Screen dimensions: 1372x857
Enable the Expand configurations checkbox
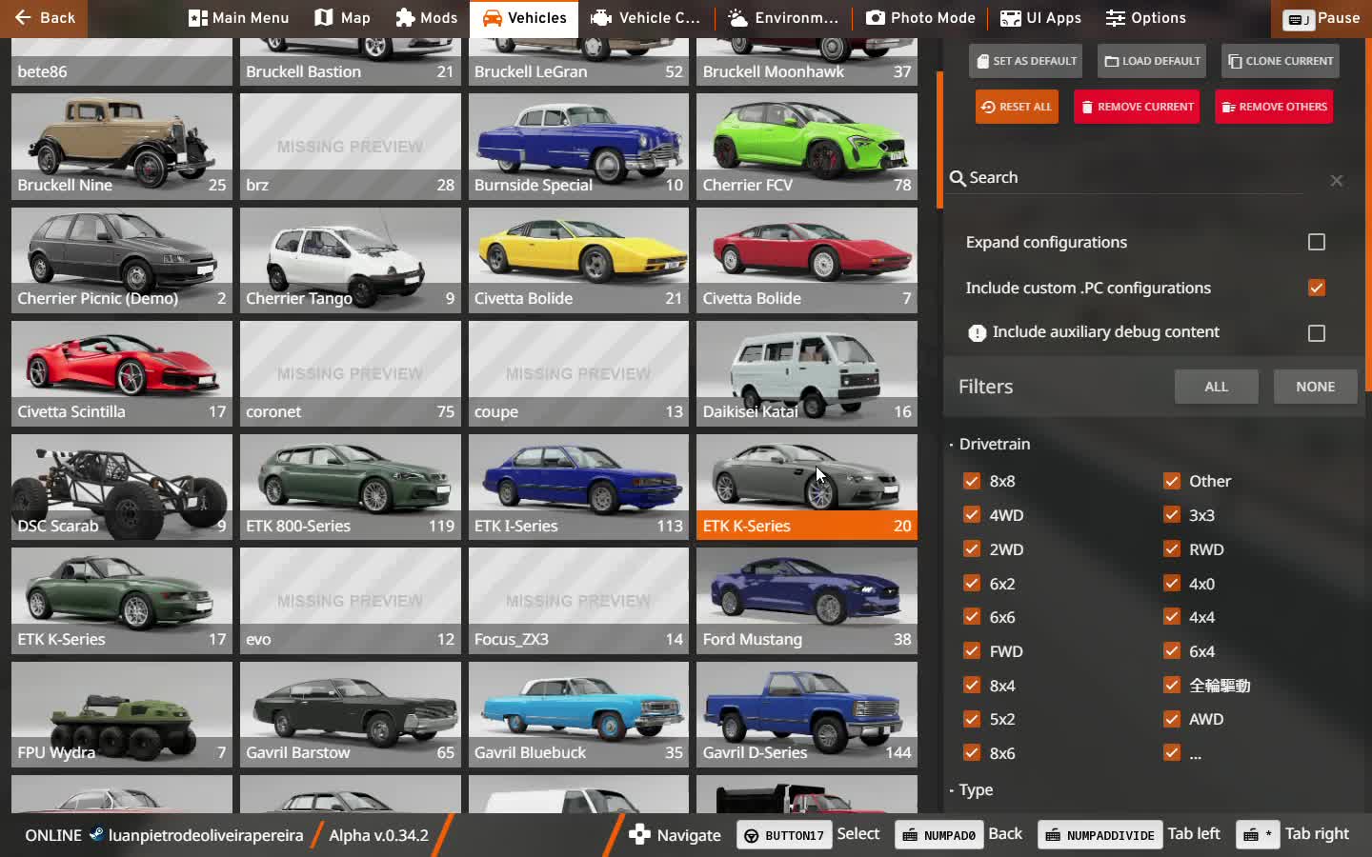click(1317, 242)
